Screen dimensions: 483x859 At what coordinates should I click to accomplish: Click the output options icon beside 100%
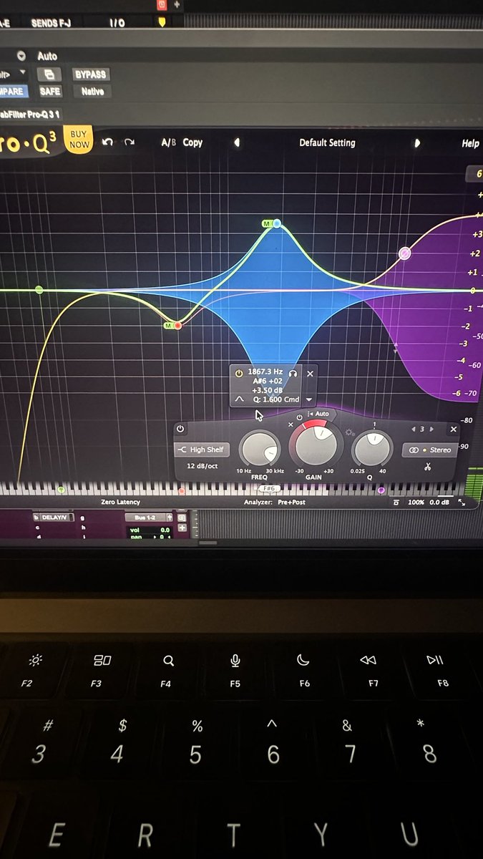(396, 503)
